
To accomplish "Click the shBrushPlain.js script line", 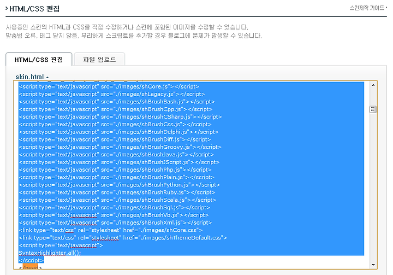I will click(x=117, y=177).
